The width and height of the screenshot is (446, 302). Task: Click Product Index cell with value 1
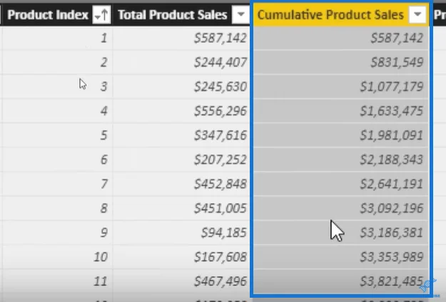[57, 38]
